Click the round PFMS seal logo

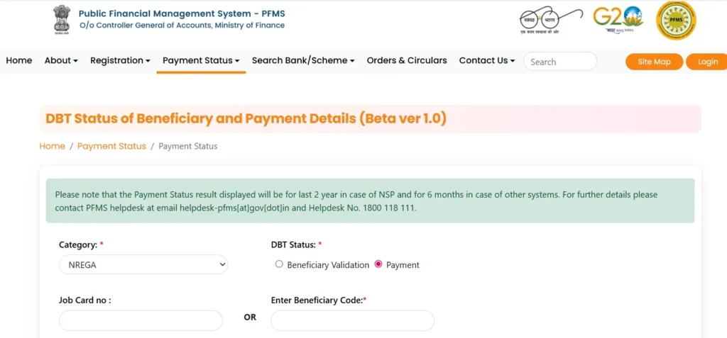[x=676, y=21]
